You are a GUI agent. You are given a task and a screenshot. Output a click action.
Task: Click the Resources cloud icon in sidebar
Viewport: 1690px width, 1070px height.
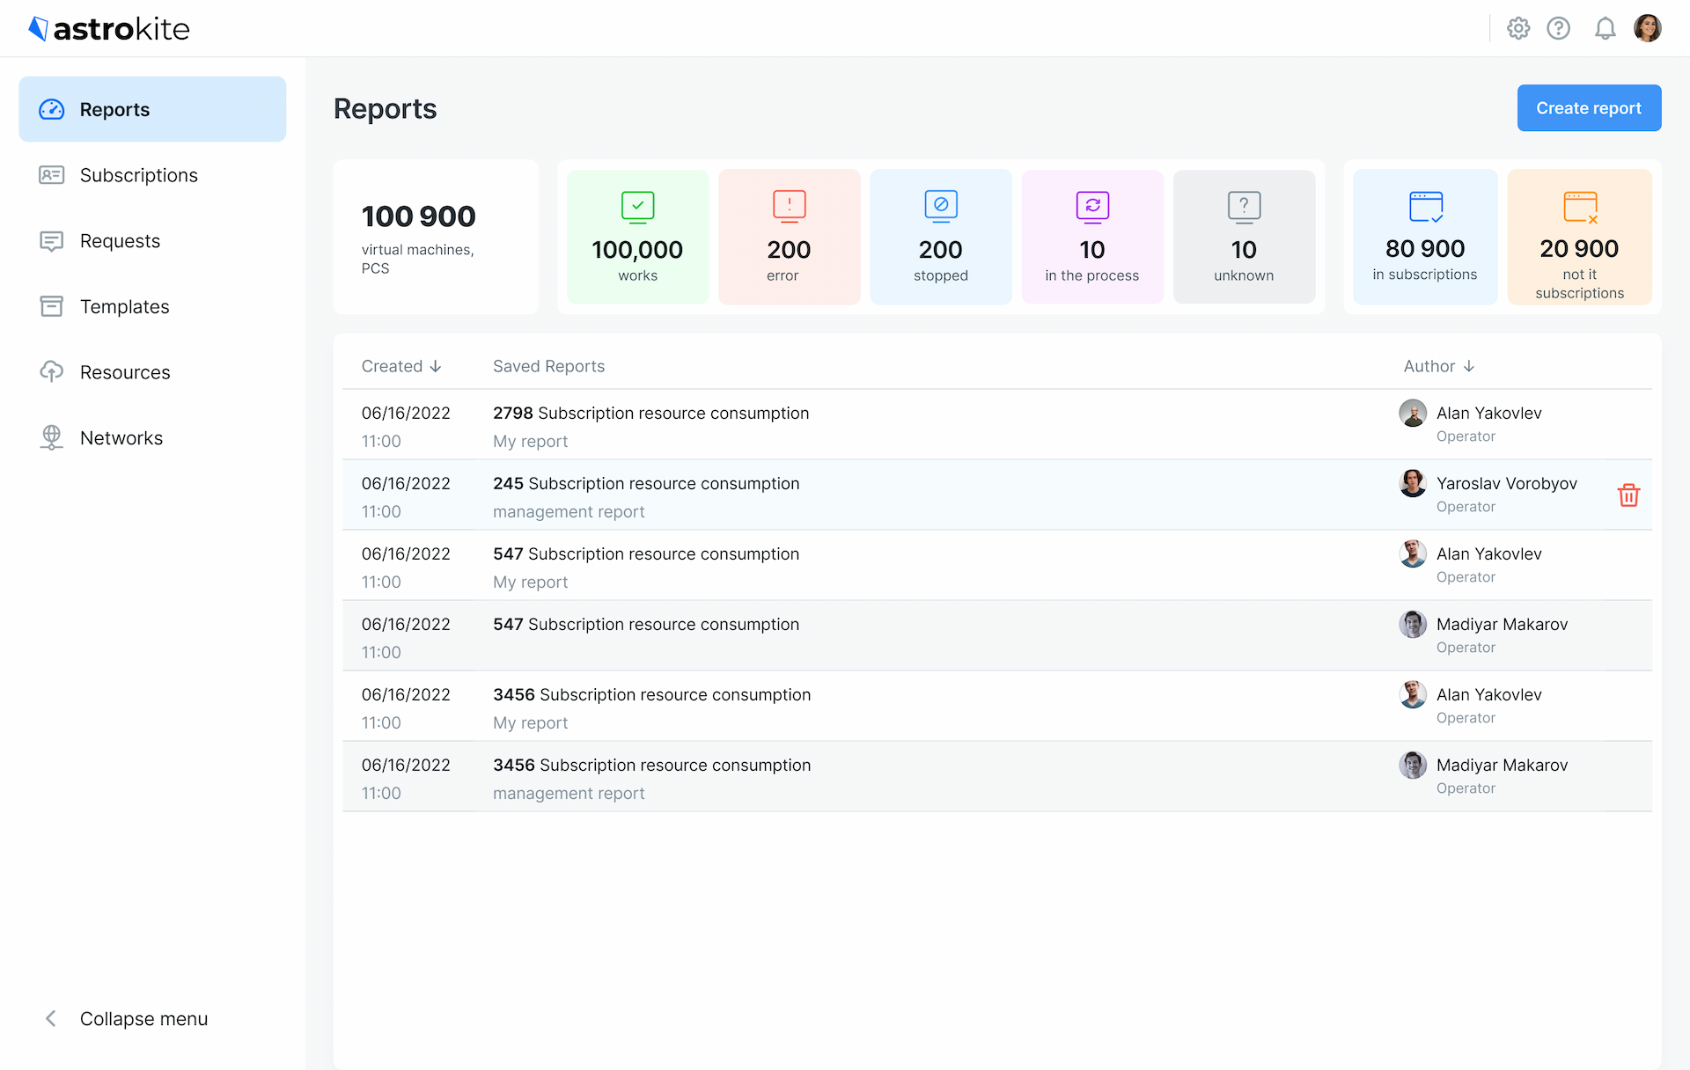52,371
